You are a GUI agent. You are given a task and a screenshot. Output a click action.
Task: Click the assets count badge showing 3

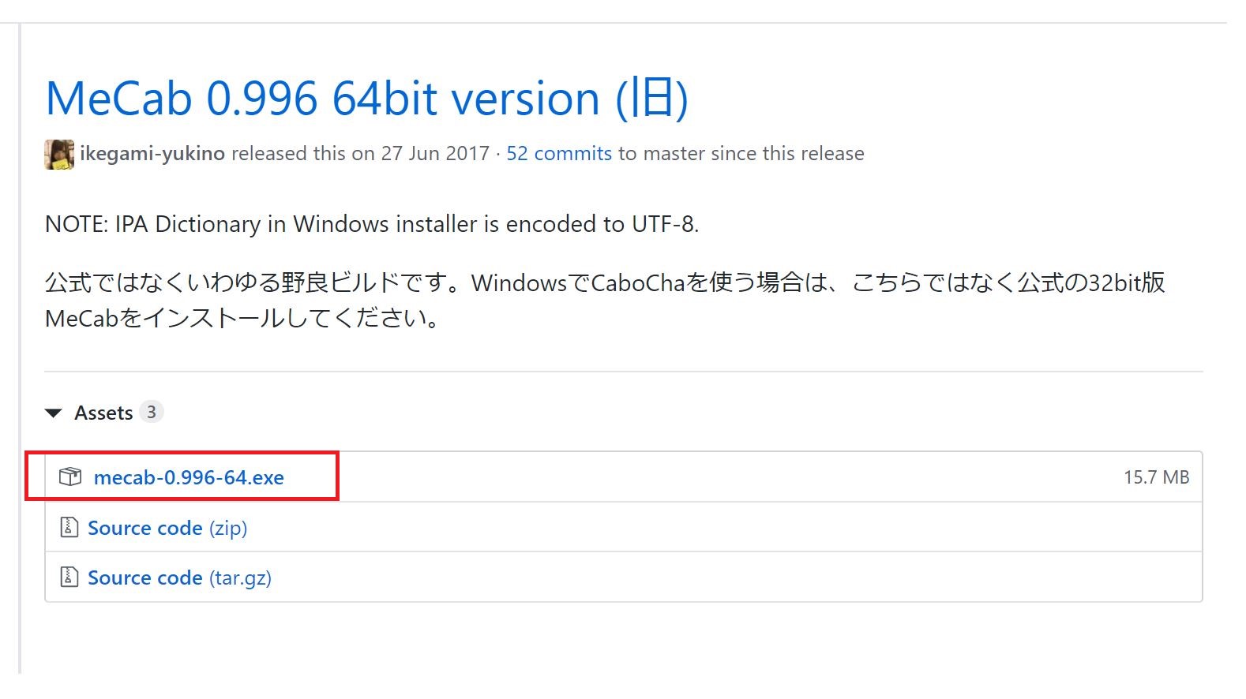[152, 411]
